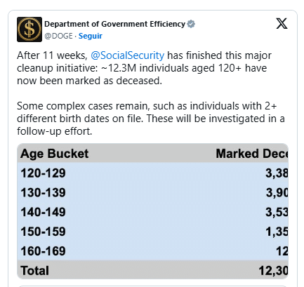Click the X logo icon
The image size is (304, 287).
point(282,24)
